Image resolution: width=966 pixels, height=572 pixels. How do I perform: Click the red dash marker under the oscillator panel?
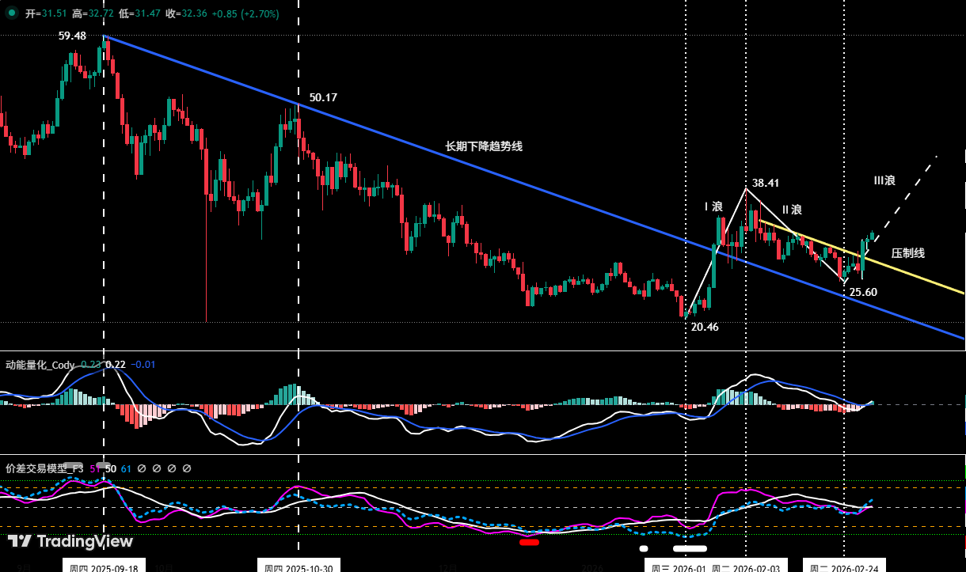click(x=529, y=541)
